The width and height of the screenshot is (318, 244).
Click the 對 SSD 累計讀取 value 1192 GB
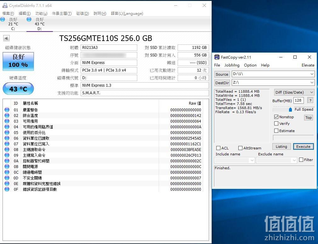193,48
